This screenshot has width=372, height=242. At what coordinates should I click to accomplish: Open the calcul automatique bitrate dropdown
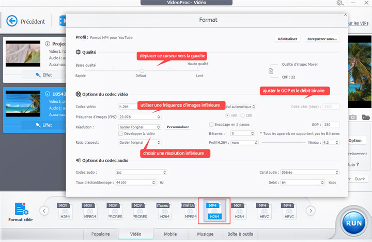pos(240,107)
